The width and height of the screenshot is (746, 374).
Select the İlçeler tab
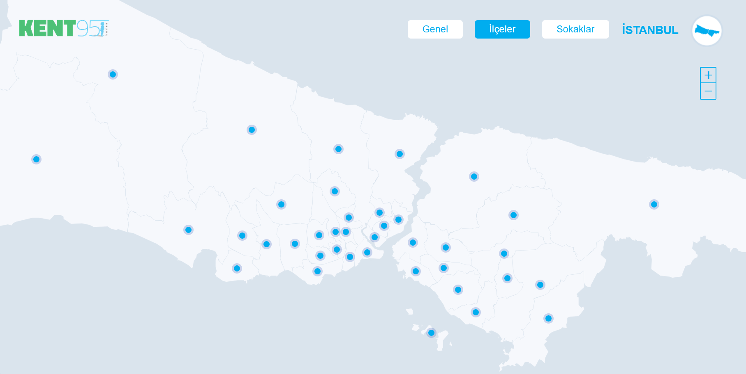pos(502,29)
